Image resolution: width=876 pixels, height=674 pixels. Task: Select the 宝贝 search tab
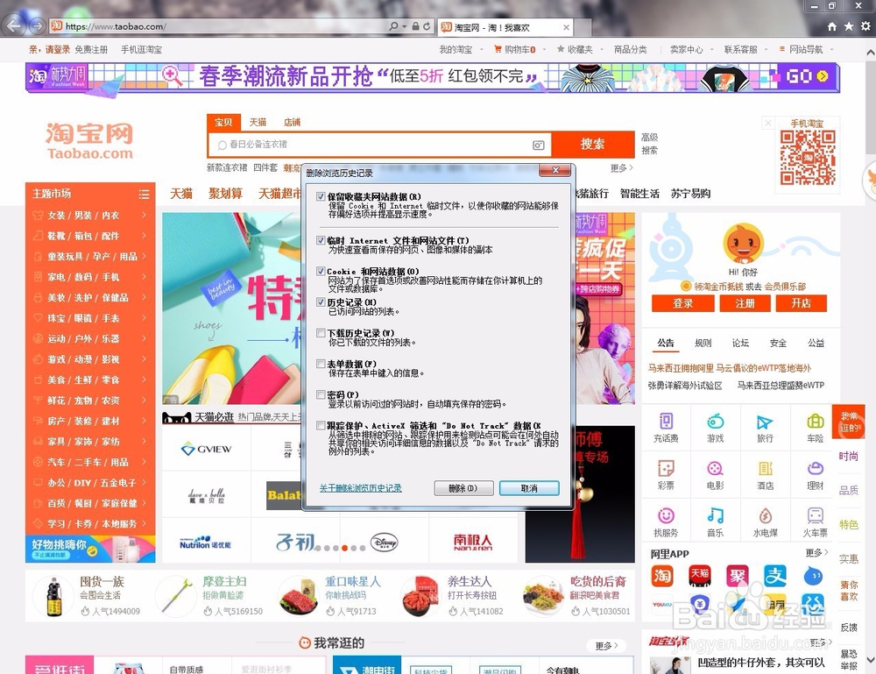pyautogui.click(x=223, y=123)
